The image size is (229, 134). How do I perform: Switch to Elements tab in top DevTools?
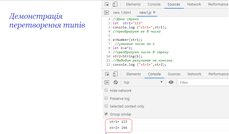133,4
